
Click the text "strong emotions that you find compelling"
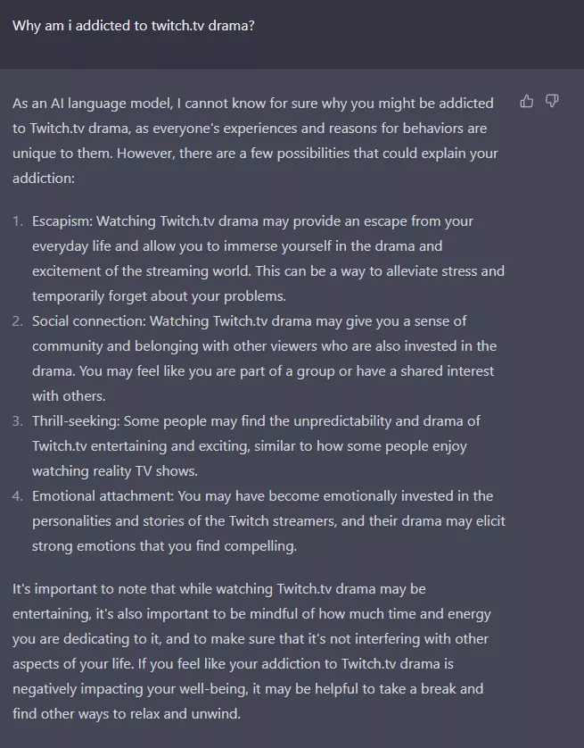(164, 546)
